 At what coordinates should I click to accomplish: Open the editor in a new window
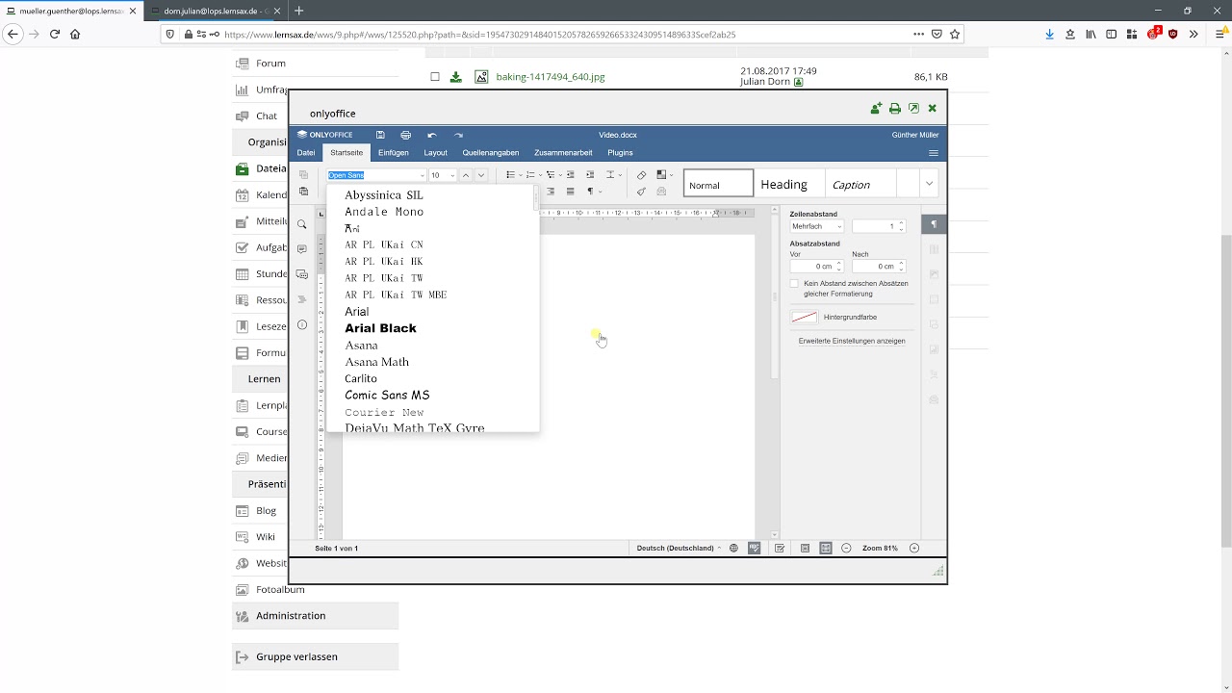click(x=913, y=109)
